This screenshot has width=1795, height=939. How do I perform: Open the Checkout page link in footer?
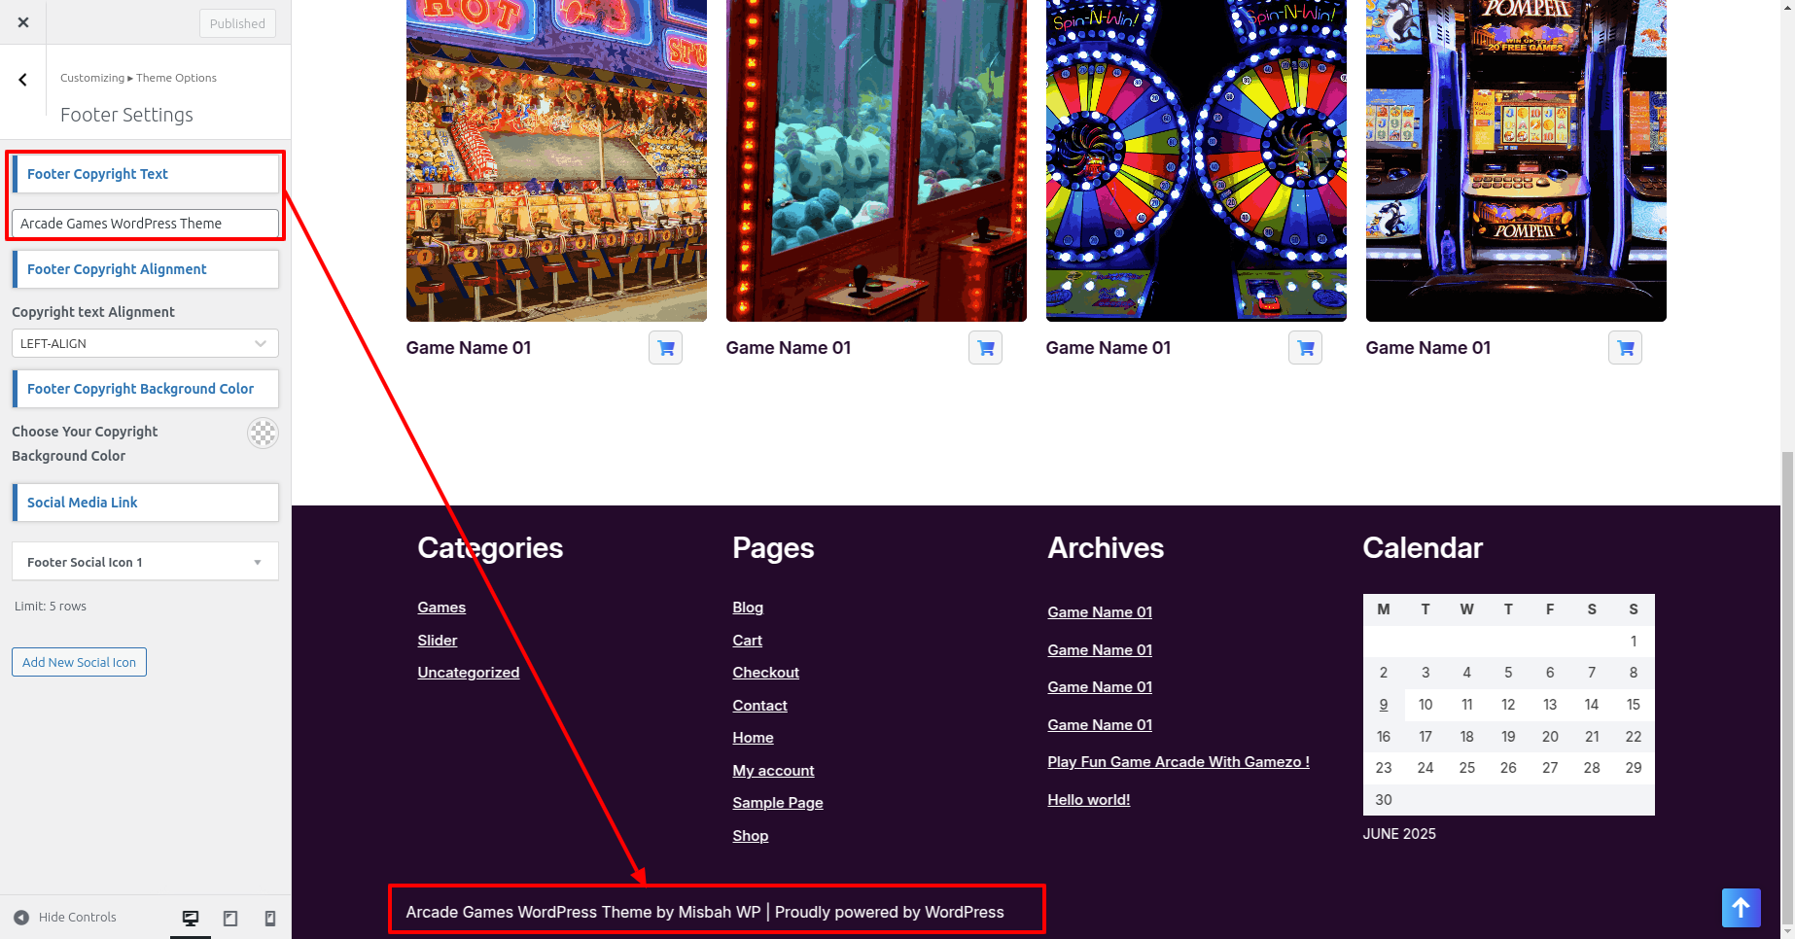[765, 673]
